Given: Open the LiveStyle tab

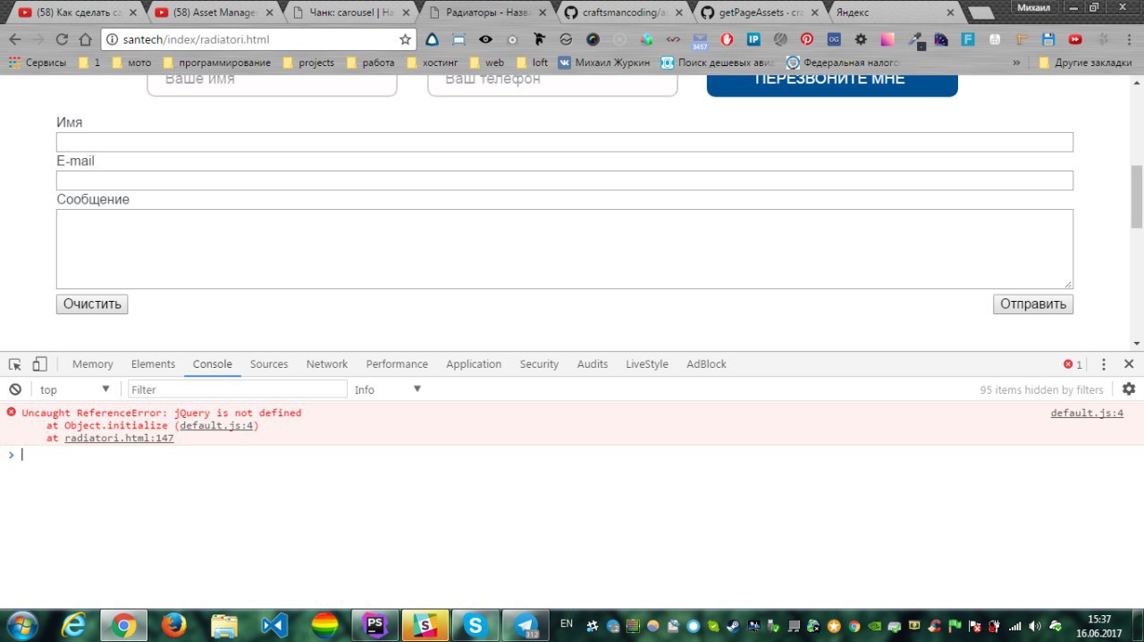Looking at the screenshot, I should point(647,364).
